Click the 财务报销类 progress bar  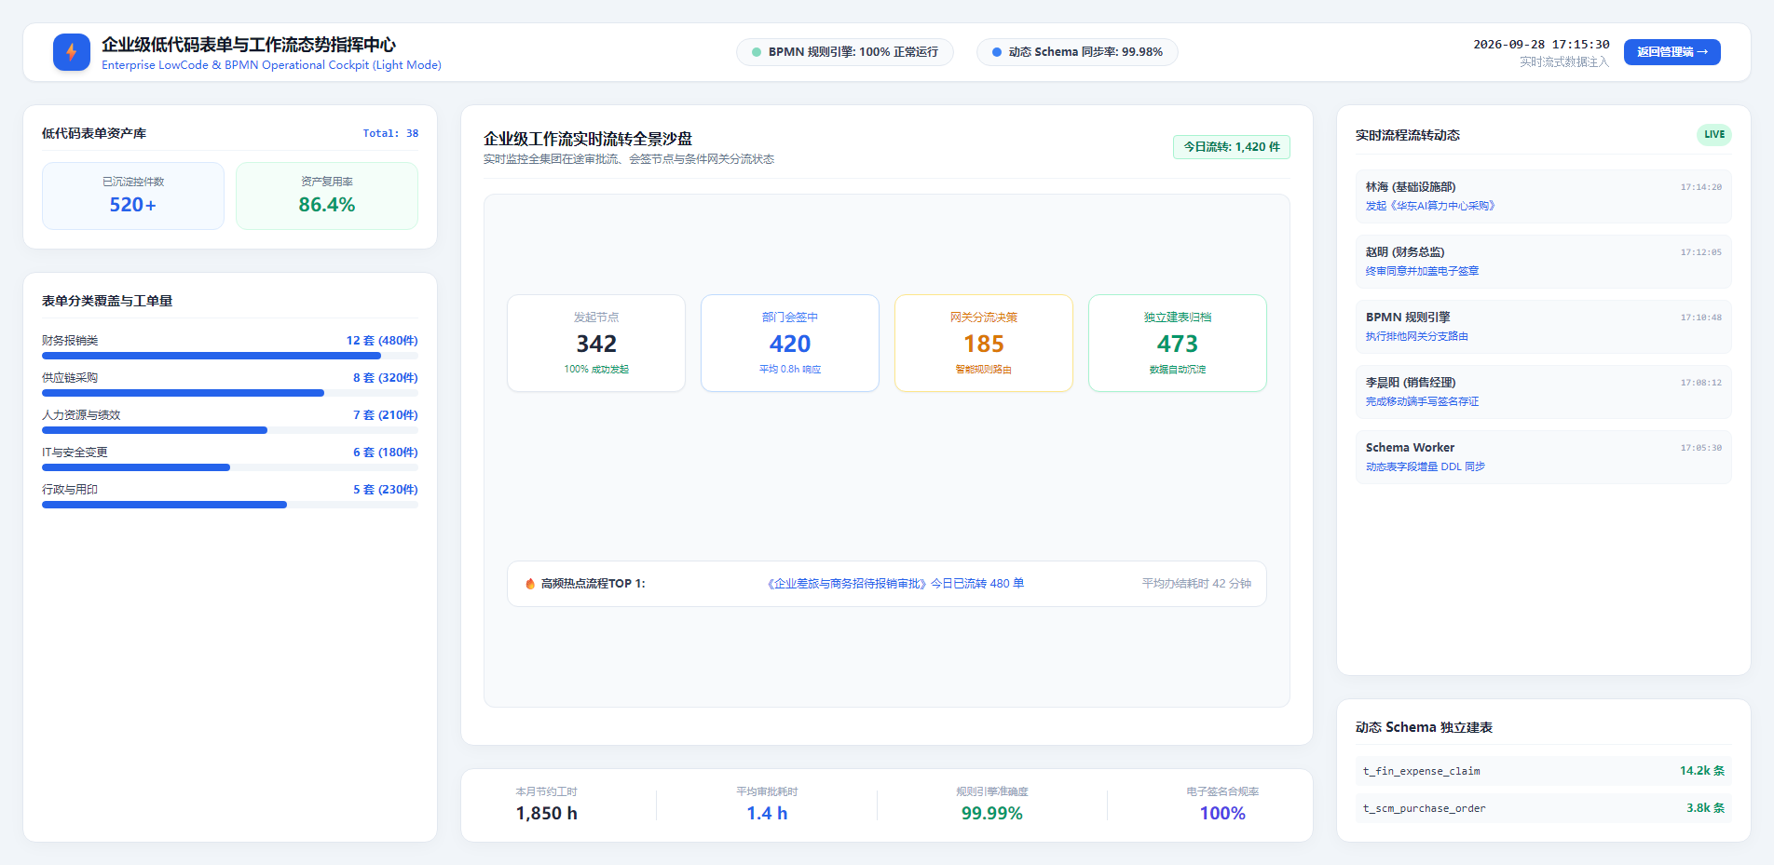(x=230, y=356)
